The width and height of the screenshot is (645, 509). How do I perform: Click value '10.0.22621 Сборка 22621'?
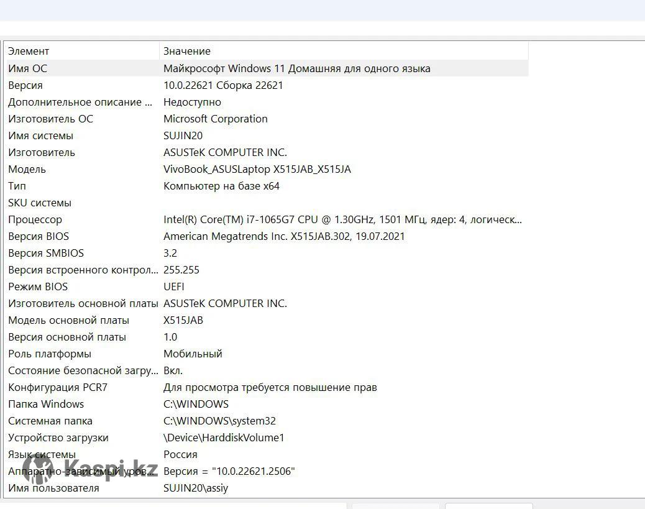[x=223, y=85]
